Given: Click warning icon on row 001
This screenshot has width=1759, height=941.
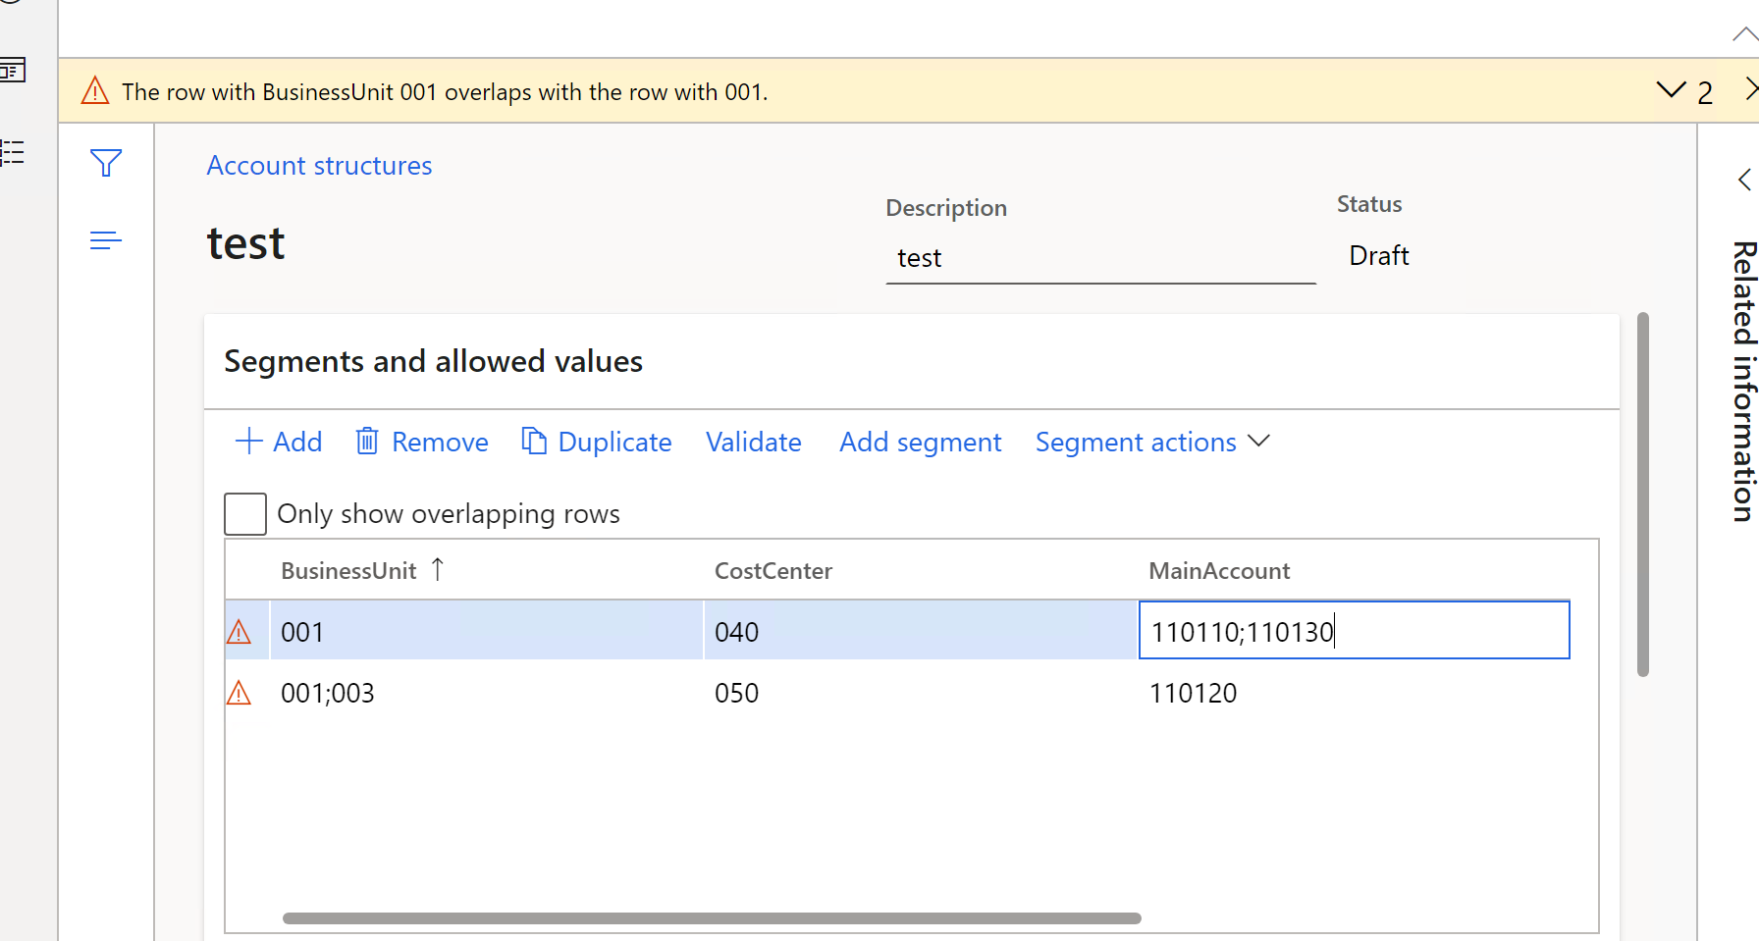Looking at the screenshot, I should pos(239,632).
